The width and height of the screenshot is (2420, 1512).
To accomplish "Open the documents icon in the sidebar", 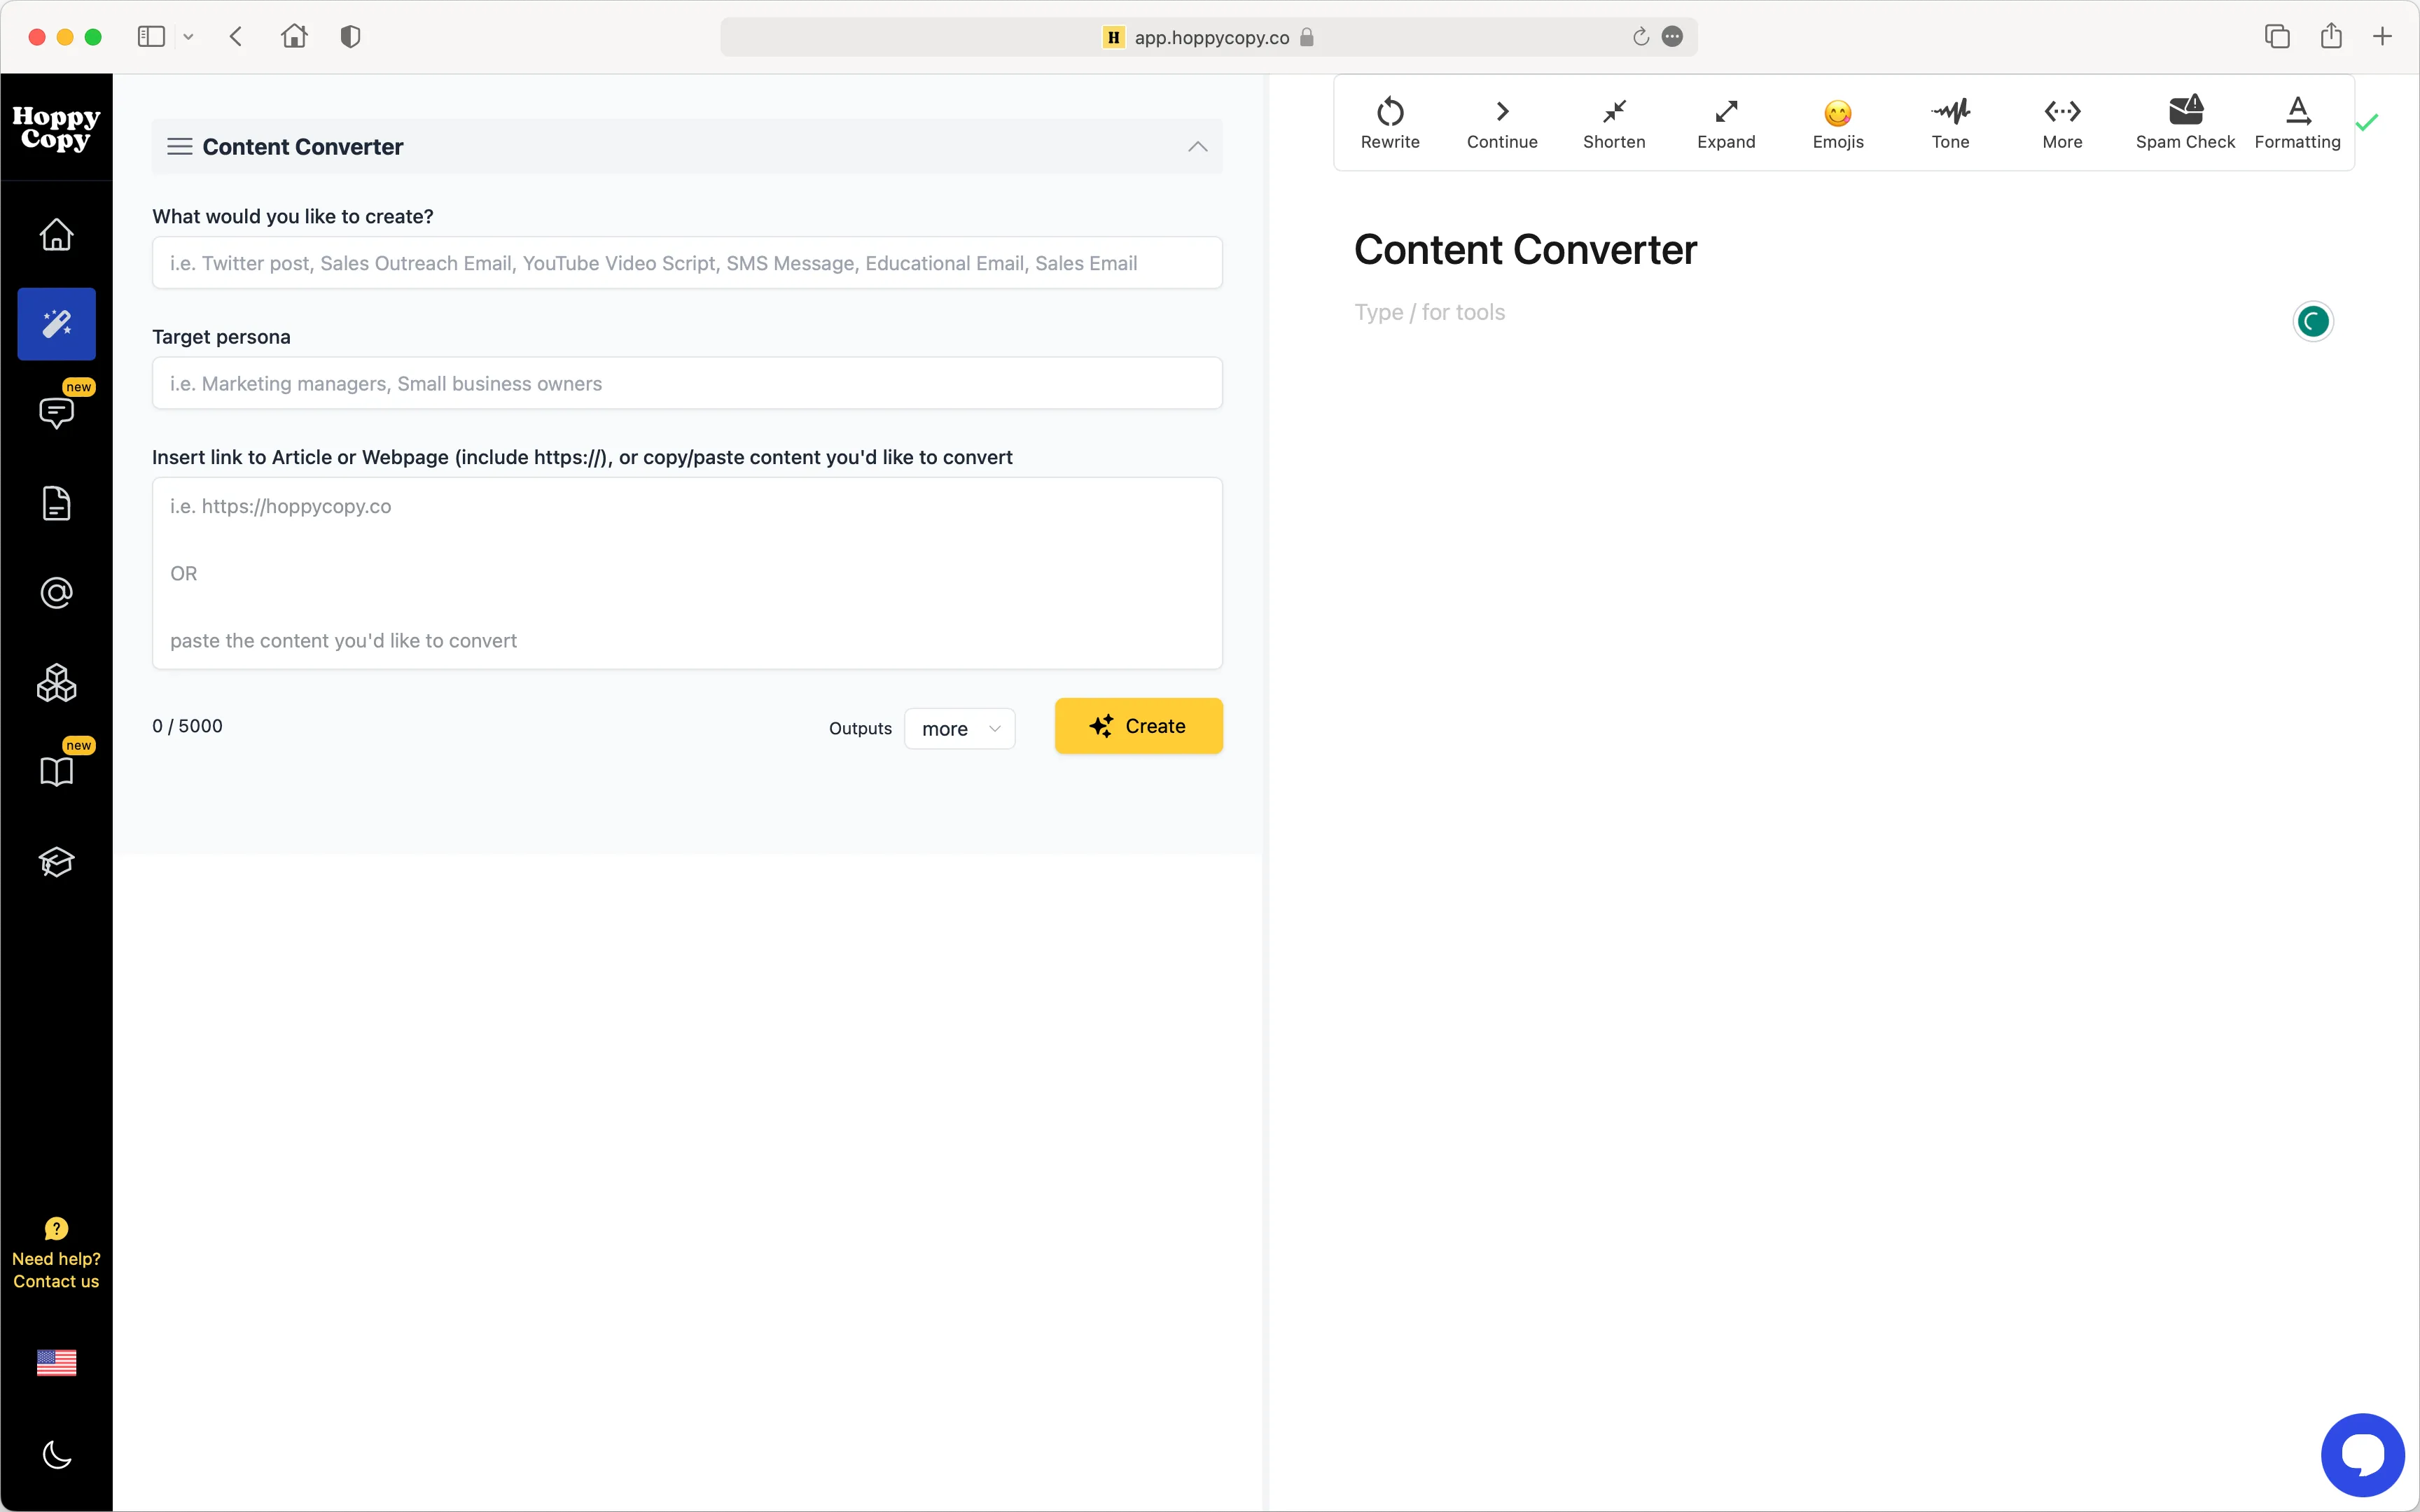I will tap(56, 503).
